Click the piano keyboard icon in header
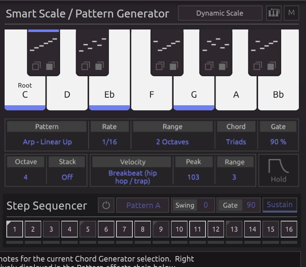Image resolution: width=306 pixels, height=267 pixels. tap(274, 13)
